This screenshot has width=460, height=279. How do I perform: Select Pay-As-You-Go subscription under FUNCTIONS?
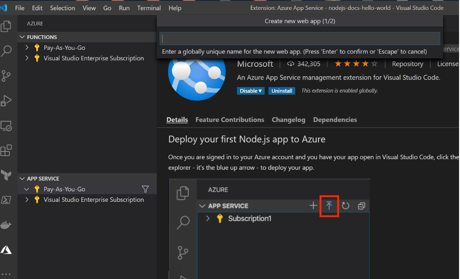point(64,48)
